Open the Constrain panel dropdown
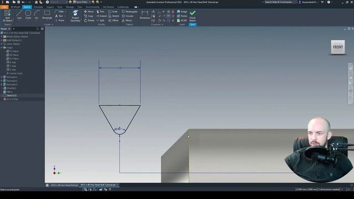This screenshot has height=199, width=354. coord(157,24)
